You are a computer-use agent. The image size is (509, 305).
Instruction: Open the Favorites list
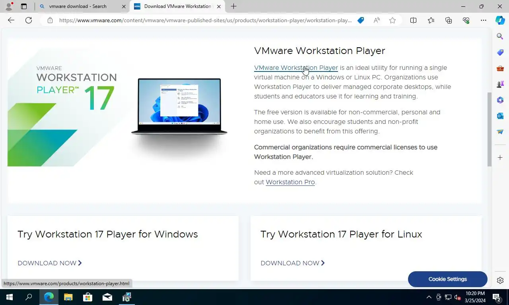pyautogui.click(x=431, y=20)
